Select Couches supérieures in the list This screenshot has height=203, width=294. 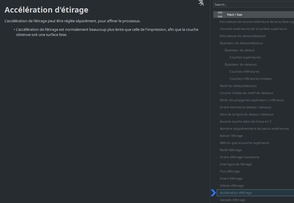click(x=245, y=57)
